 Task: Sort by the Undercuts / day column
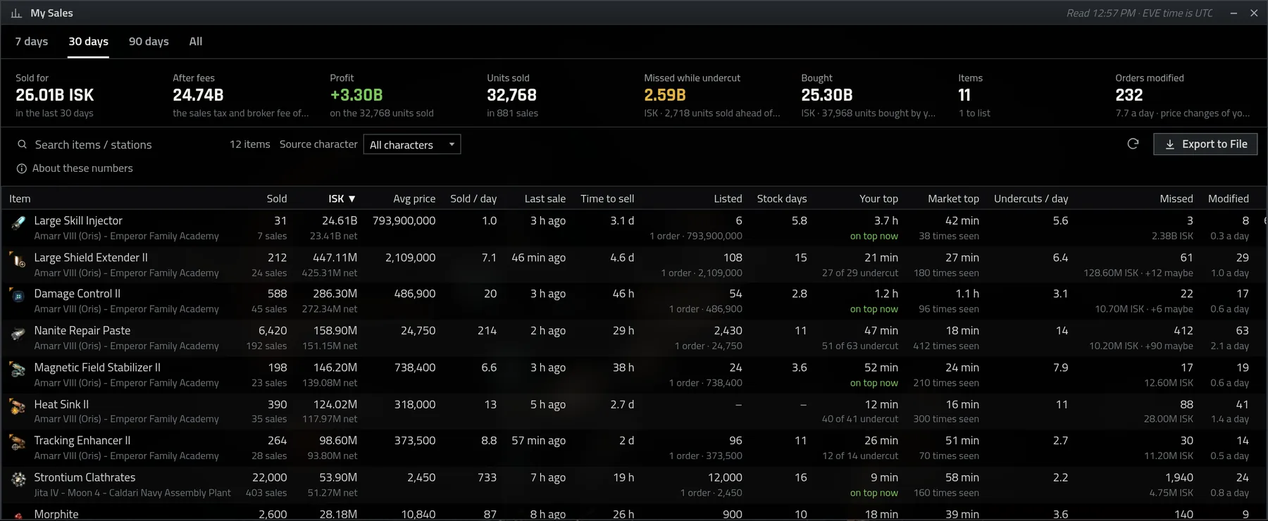tap(1031, 199)
